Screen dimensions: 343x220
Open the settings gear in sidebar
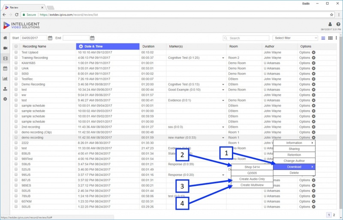pyautogui.click(x=5, y=99)
